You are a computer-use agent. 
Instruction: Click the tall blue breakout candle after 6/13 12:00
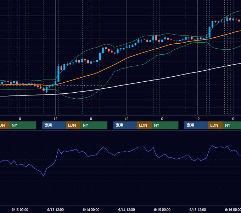click(58, 74)
